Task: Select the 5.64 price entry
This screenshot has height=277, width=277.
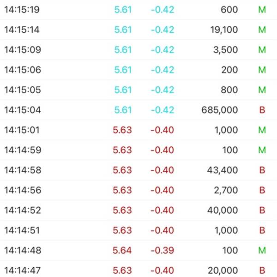Action: (x=122, y=250)
